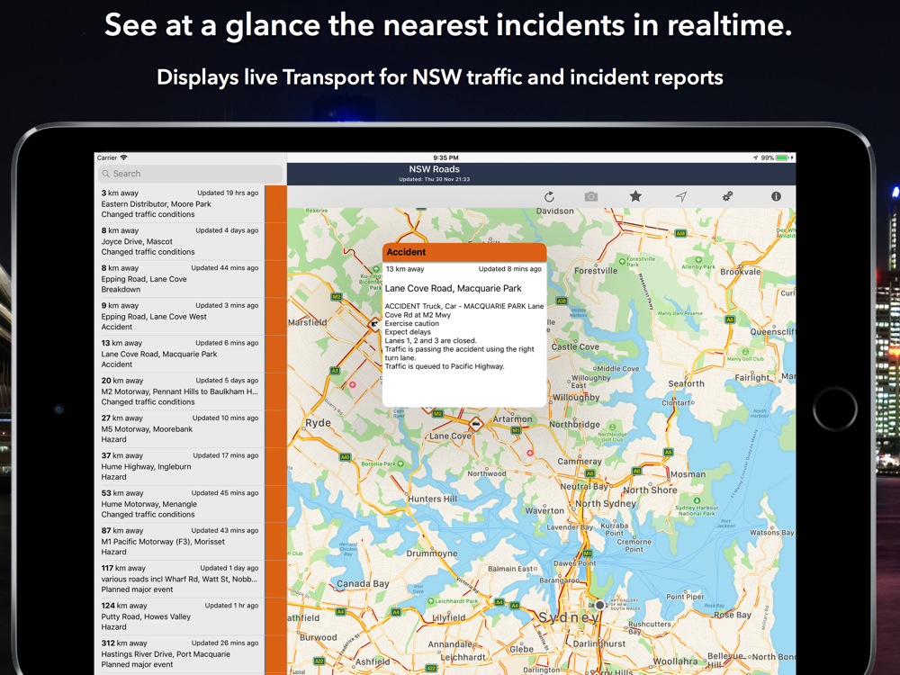Tap Sydney Harbour National Park marker
Screen dimensions: 900x675
(x=697, y=501)
